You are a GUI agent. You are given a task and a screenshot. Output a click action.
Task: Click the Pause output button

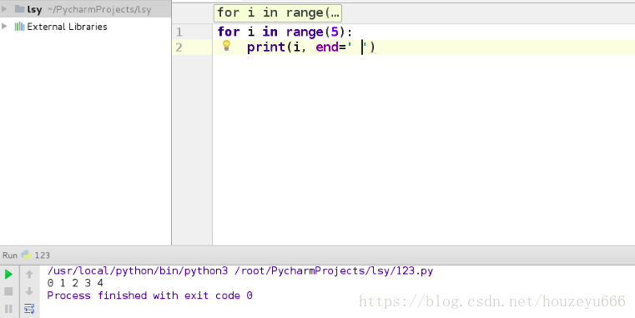tap(8, 309)
